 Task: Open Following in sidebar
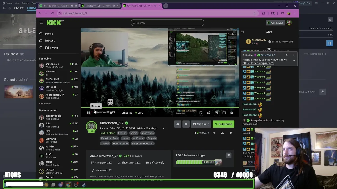(48, 48)
